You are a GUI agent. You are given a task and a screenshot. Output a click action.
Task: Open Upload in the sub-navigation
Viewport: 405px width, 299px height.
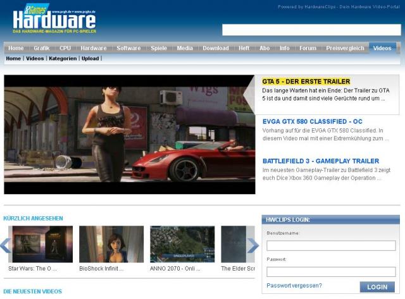click(x=90, y=59)
